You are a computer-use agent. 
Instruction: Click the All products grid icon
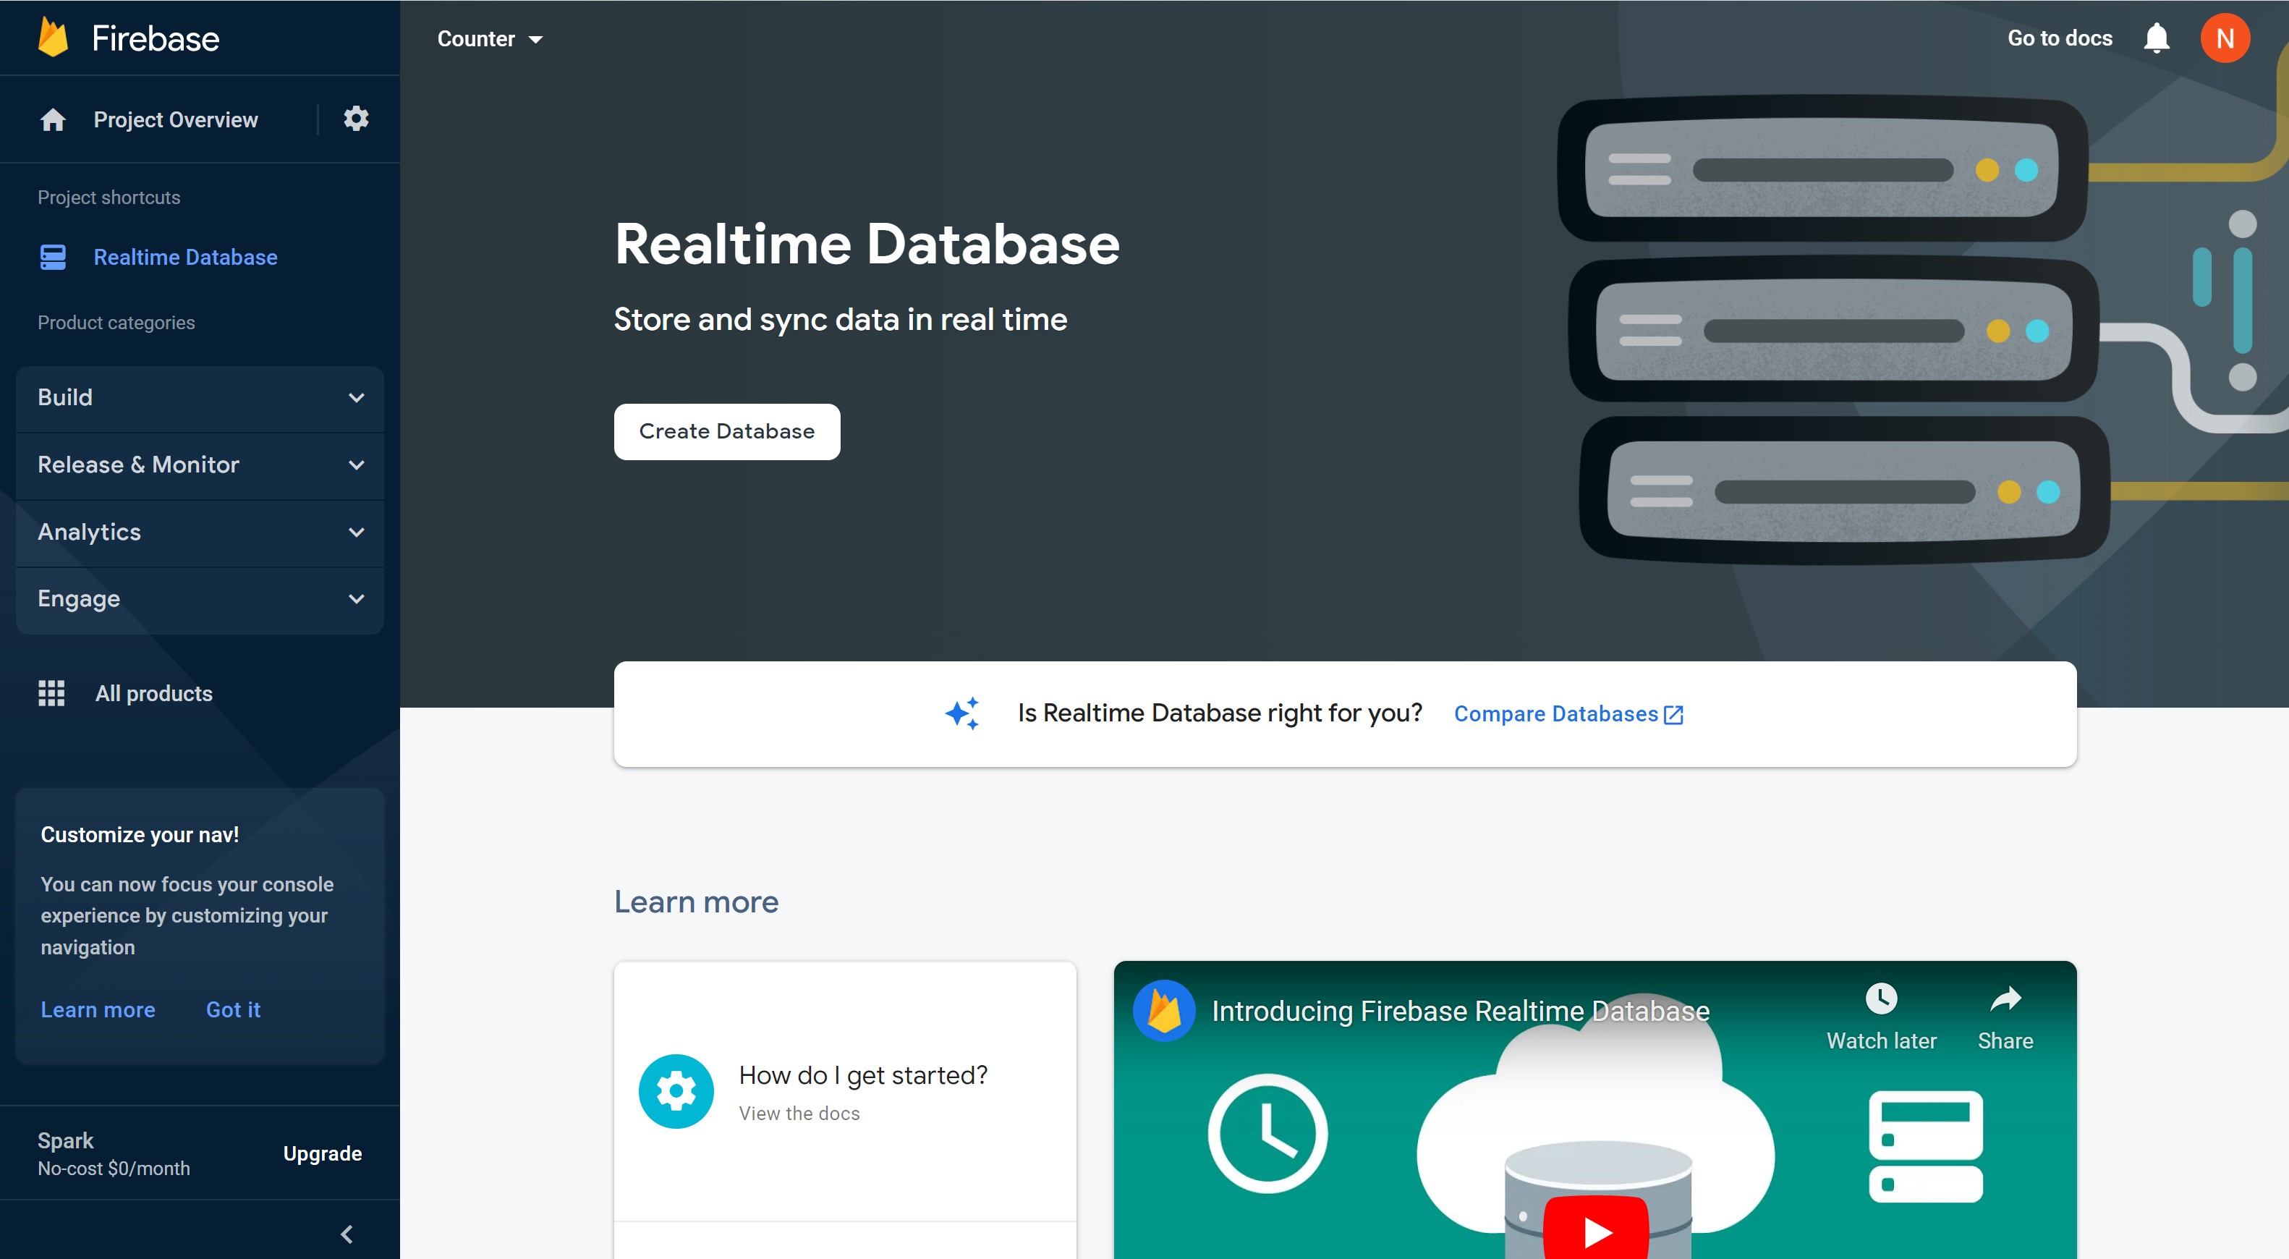[51, 692]
